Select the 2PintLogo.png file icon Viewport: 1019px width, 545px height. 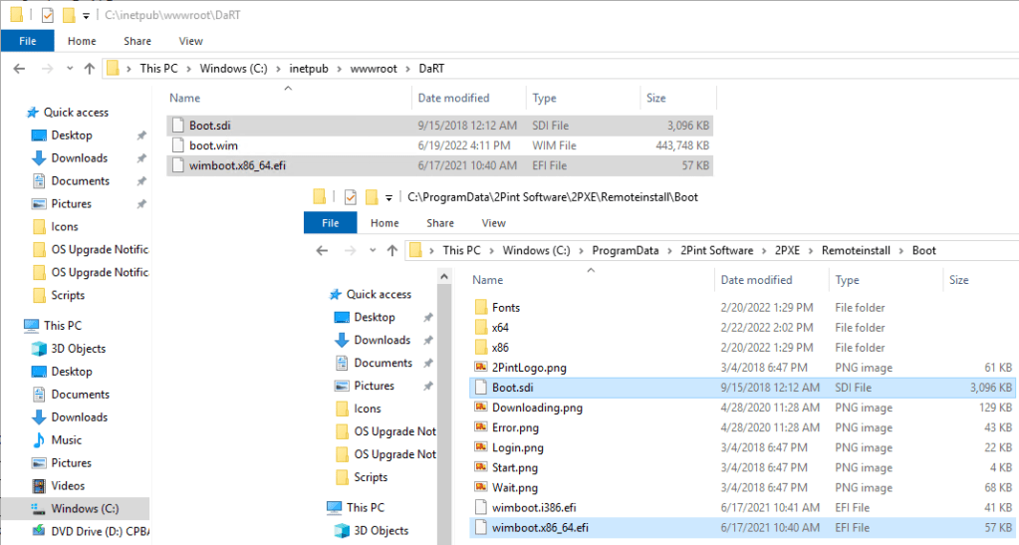tap(480, 368)
